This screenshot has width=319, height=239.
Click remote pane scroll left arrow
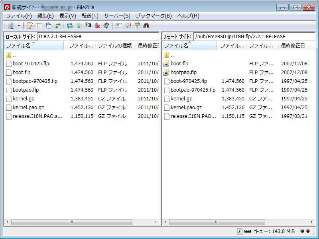(165, 222)
